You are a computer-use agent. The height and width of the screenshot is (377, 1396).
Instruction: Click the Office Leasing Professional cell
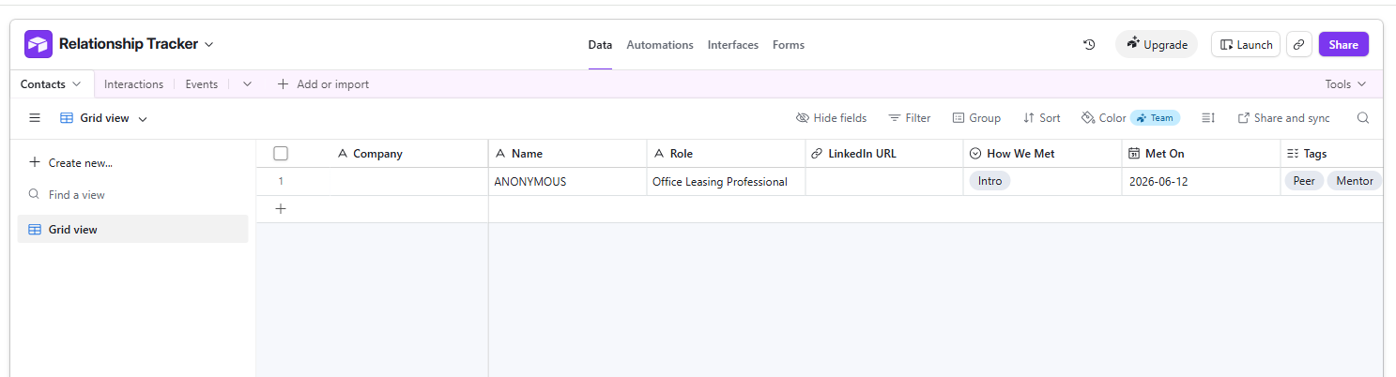[x=727, y=182]
